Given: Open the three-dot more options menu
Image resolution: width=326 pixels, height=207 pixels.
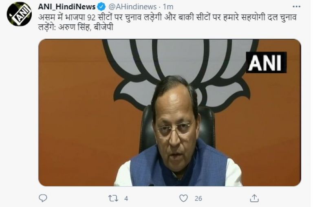Looking at the screenshot, I should point(296,7).
